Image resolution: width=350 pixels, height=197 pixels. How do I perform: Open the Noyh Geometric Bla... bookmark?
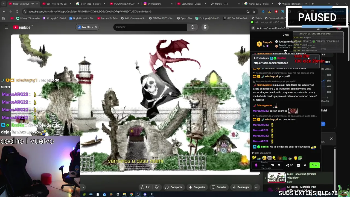[82, 18]
